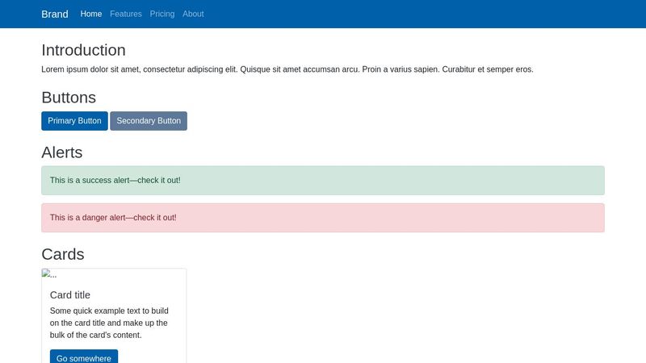Select the danger alert message text
The image size is (646, 363).
click(113, 217)
